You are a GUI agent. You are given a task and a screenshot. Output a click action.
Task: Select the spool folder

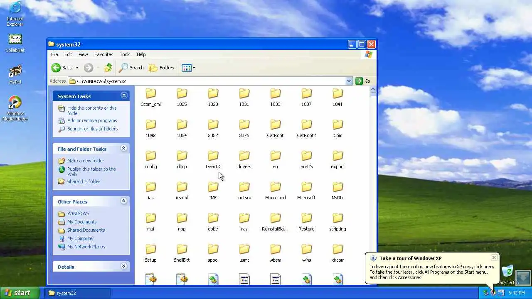213,253
